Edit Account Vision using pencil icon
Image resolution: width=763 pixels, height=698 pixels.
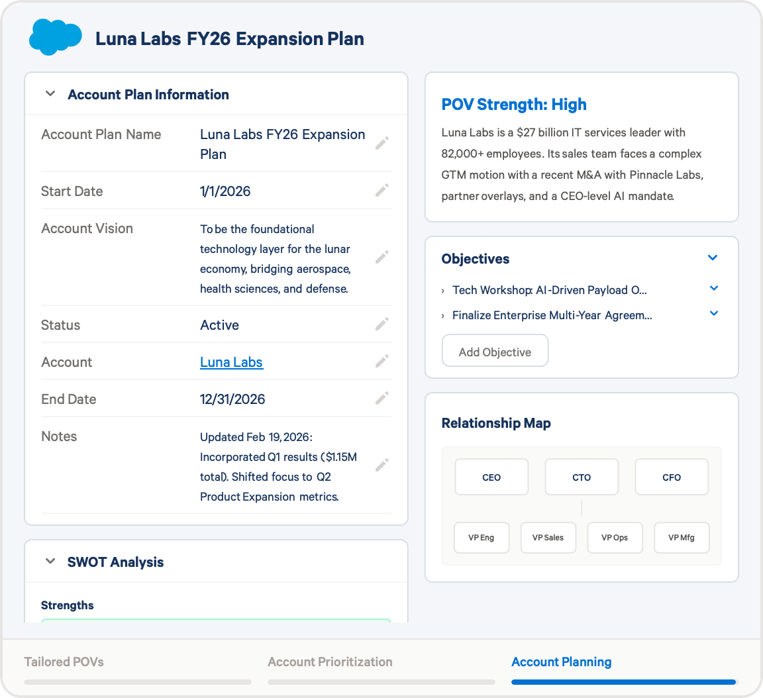coord(381,258)
